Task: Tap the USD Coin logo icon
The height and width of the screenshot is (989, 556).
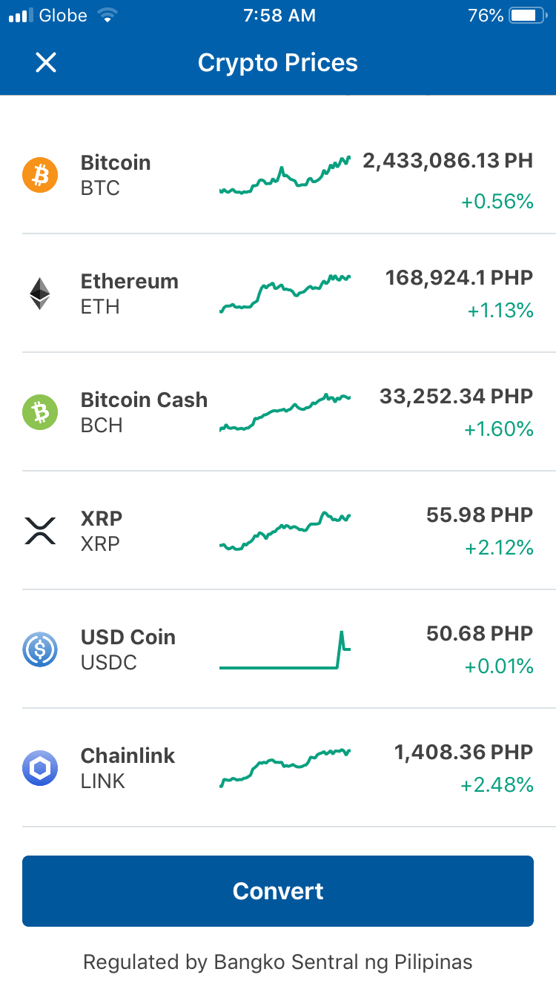Action: (40, 649)
